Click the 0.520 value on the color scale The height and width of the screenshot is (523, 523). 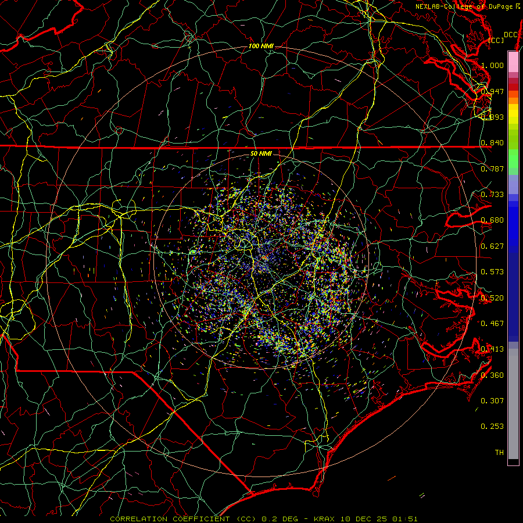(x=492, y=298)
